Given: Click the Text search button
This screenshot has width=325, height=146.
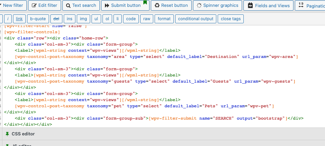Looking at the screenshot, I should click(81, 5).
